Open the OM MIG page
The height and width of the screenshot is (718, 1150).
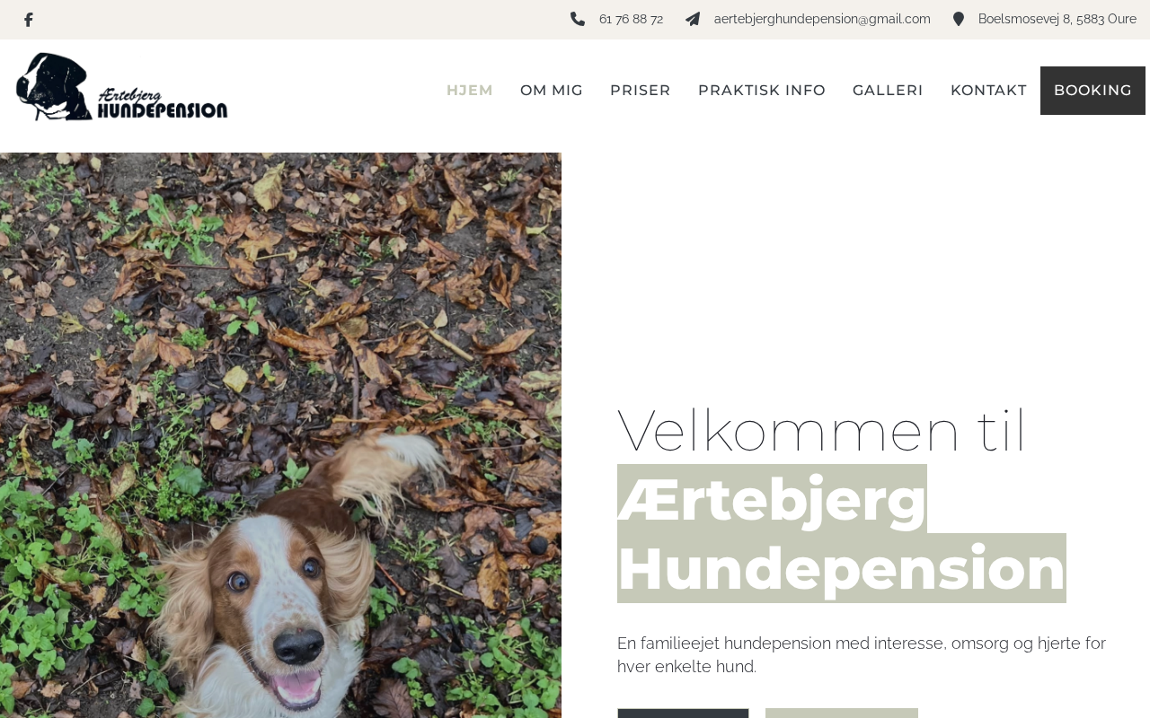click(x=552, y=91)
